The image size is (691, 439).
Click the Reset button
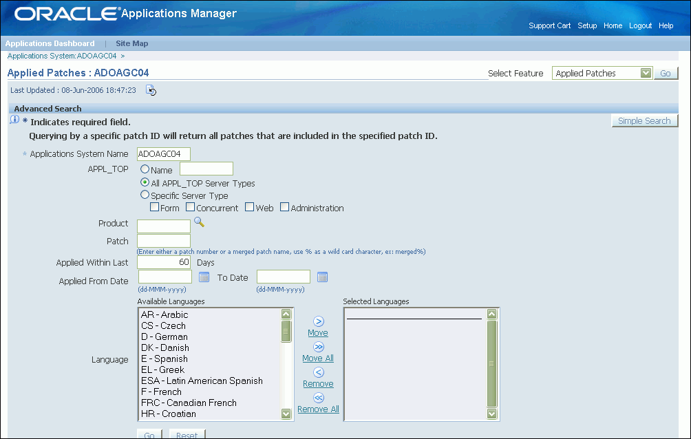tap(187, 434)
